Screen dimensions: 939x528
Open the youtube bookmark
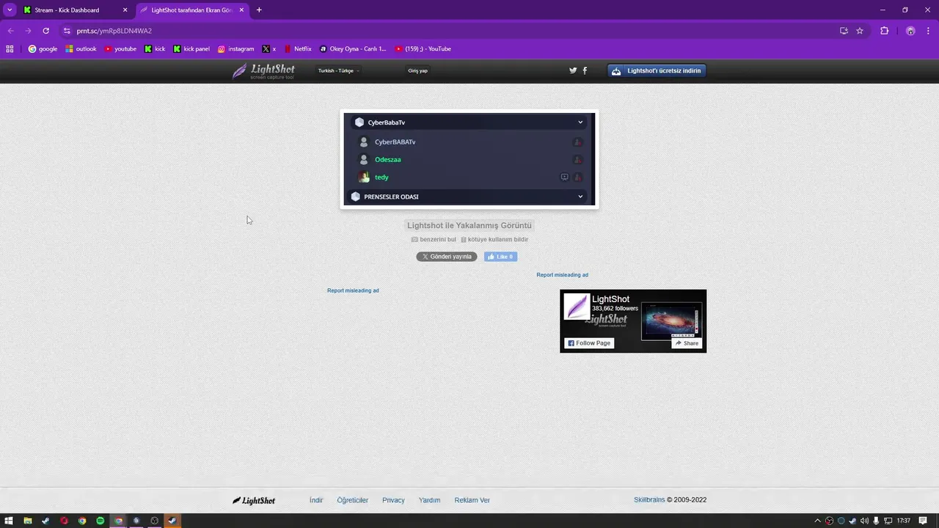tap(120, 49)
